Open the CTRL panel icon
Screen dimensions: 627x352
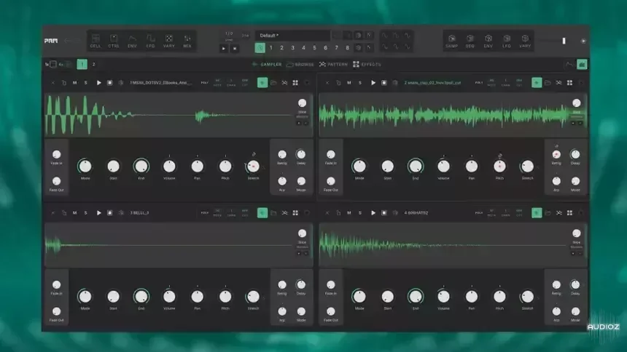coord(114,41)
